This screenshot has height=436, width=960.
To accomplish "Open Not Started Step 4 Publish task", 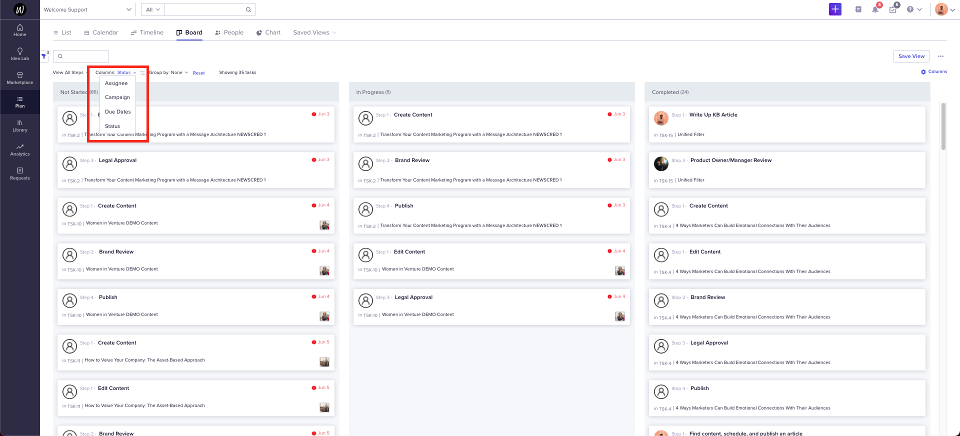I will point(108,297).
